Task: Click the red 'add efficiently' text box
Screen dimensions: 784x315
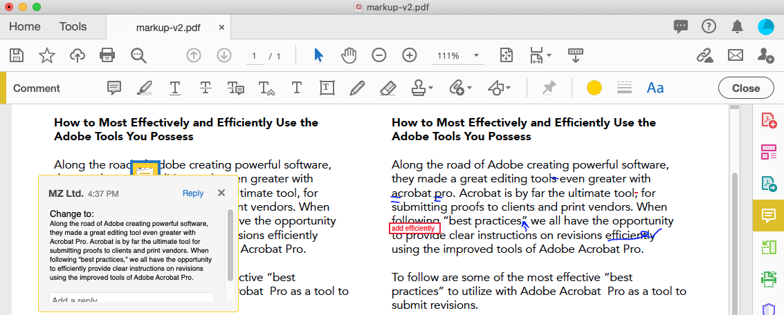Action: click(x=414, y=228)
